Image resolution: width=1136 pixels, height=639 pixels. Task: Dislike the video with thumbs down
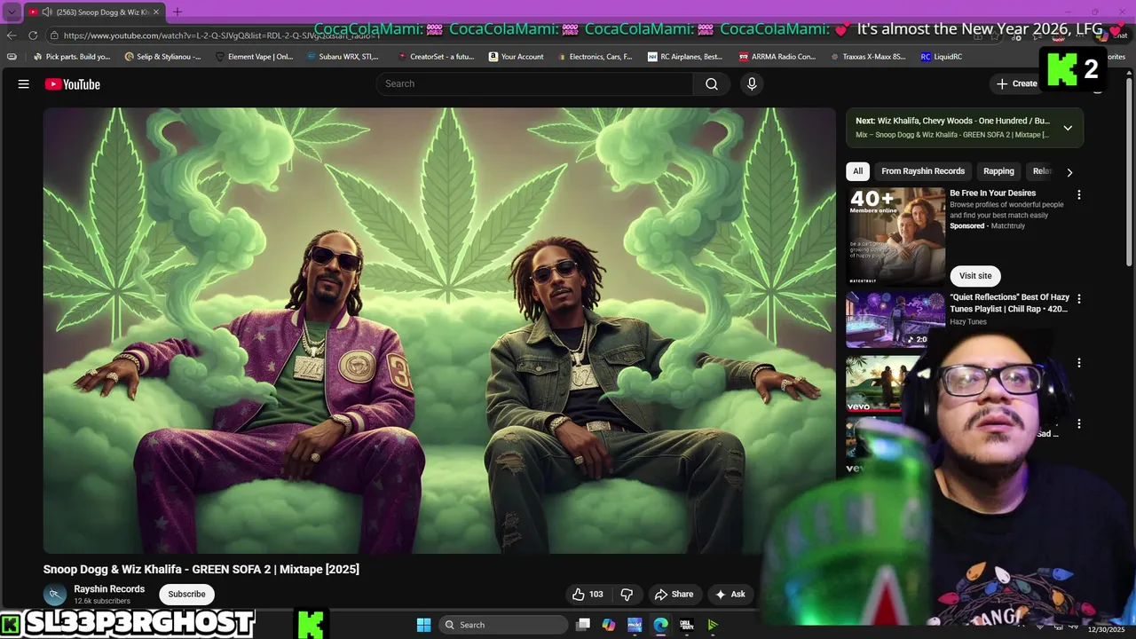tap(627, 594)
